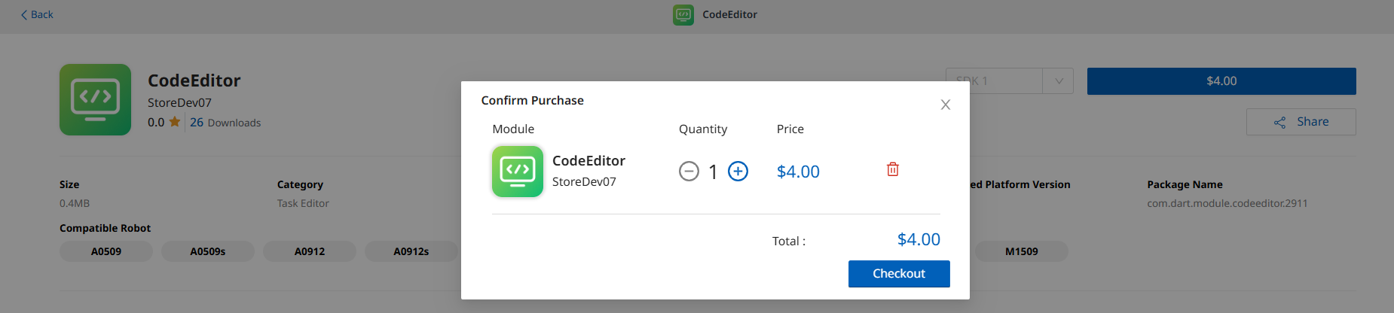
Task: Decrease quantity with the minus button
Action: click(x=689, y=172)
